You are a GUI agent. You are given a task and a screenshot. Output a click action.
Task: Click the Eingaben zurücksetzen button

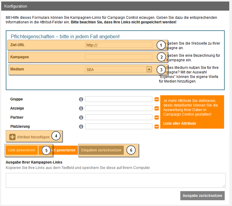point(101,150)
